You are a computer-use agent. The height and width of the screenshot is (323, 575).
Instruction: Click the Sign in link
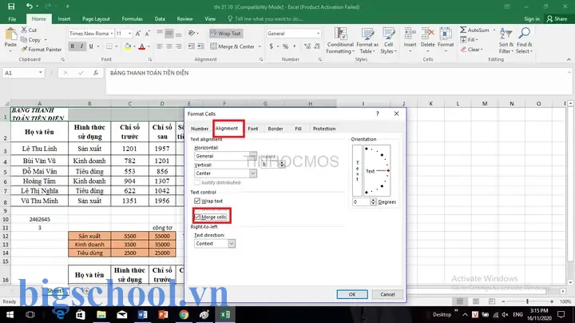click(532, 18)
